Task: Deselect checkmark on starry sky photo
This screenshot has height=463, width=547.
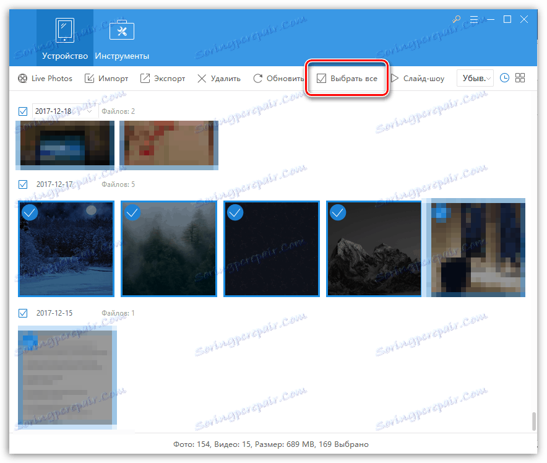Action: coord(235,212)
